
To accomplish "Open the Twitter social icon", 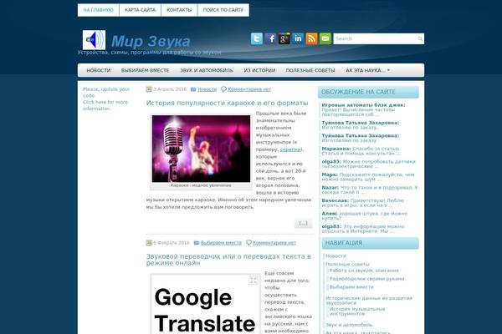I will tap(257, 38).
